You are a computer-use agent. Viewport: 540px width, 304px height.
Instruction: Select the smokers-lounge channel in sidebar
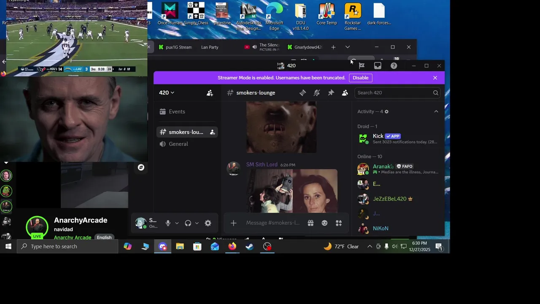point(187,132)
